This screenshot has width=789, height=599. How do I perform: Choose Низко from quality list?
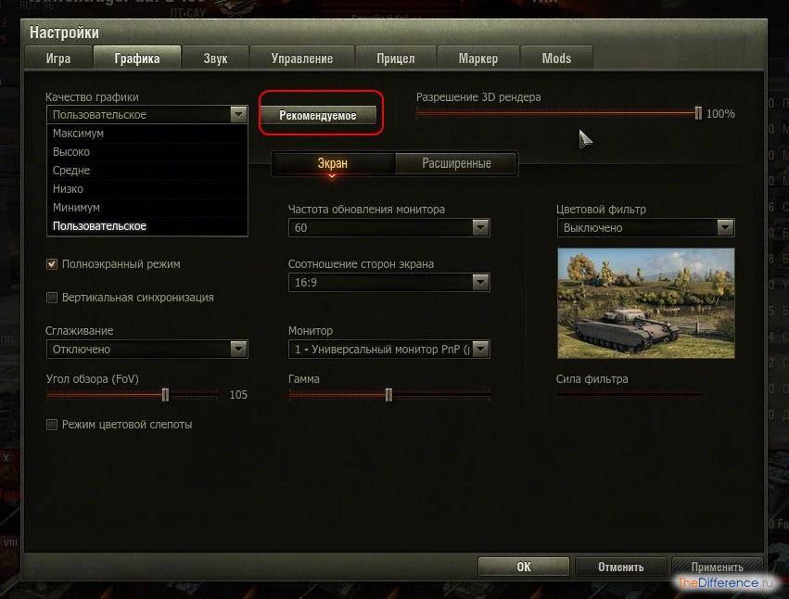click(68, 189)
